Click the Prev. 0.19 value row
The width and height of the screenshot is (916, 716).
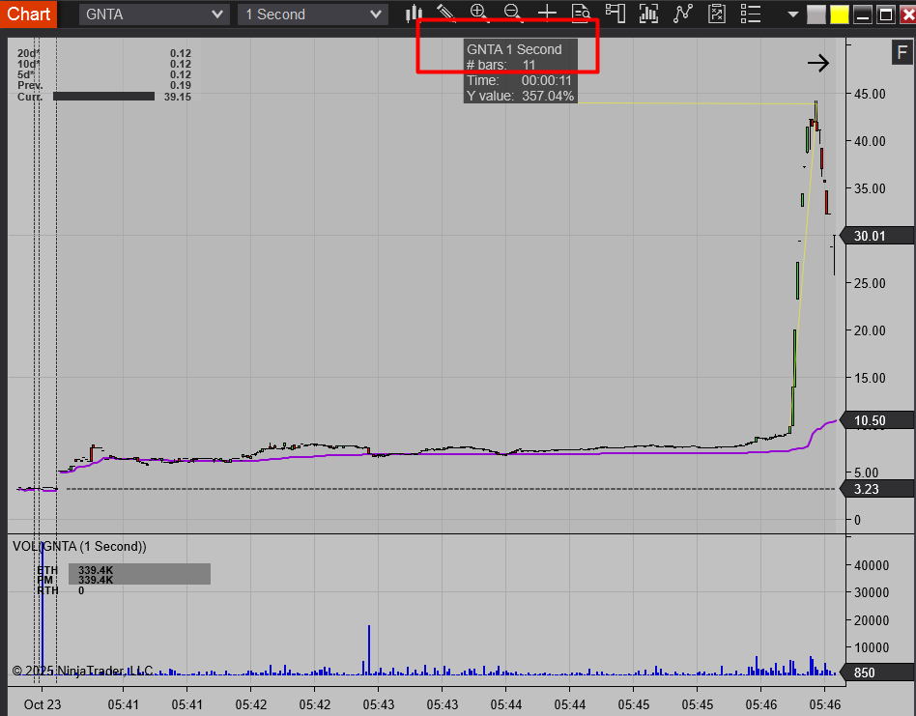pos(104,85)
